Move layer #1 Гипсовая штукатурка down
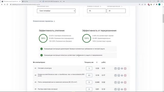Image resolution: width=164 pixels, height=92 pixels. 119,68
